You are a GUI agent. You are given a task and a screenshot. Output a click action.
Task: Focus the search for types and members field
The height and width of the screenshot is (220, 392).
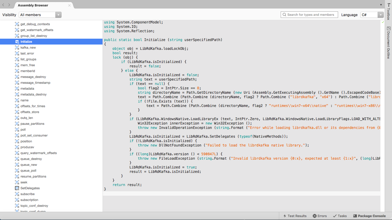click(x=309, y=15)
